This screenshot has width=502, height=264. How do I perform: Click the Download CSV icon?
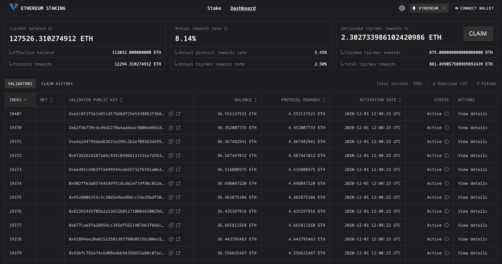[434, 83]
